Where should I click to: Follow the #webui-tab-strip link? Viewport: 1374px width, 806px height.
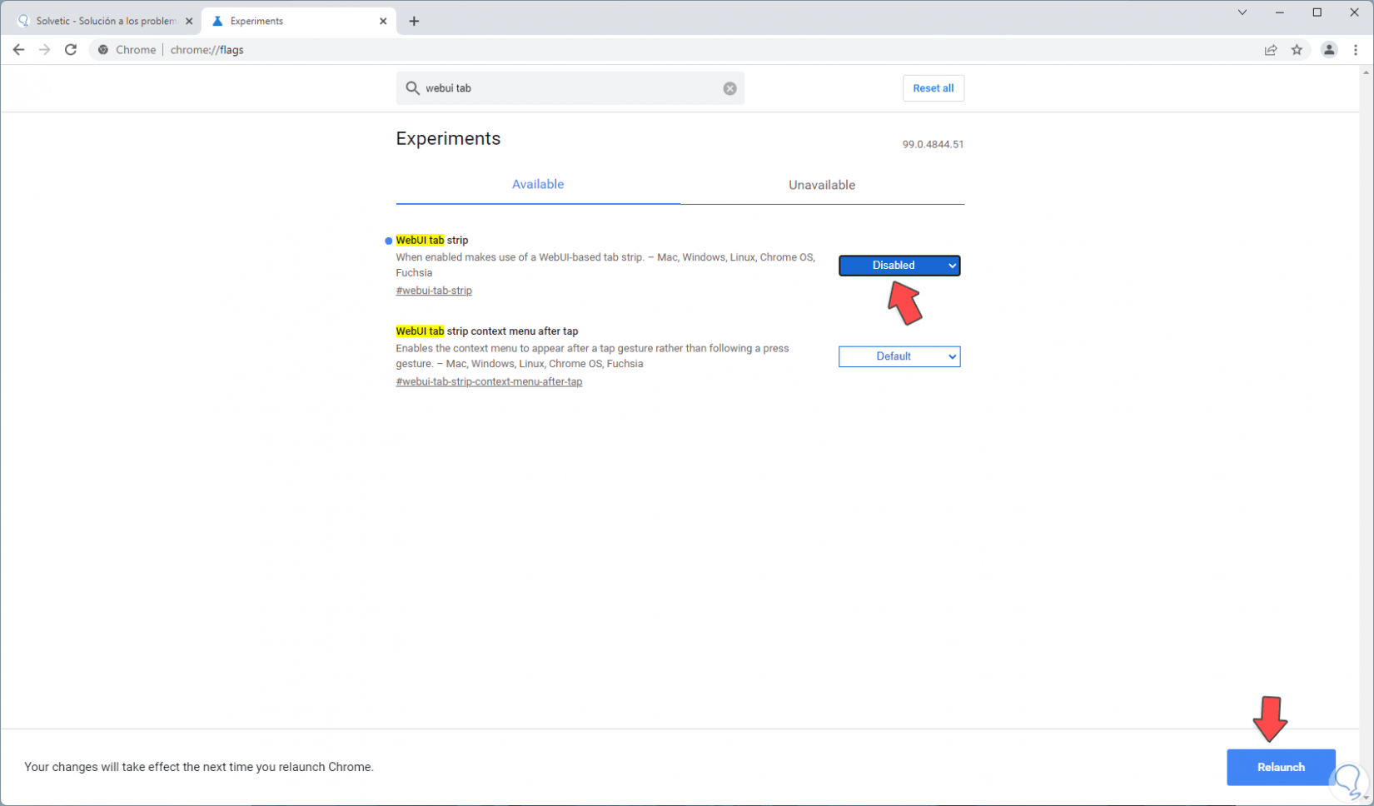(x=434, y=291)
